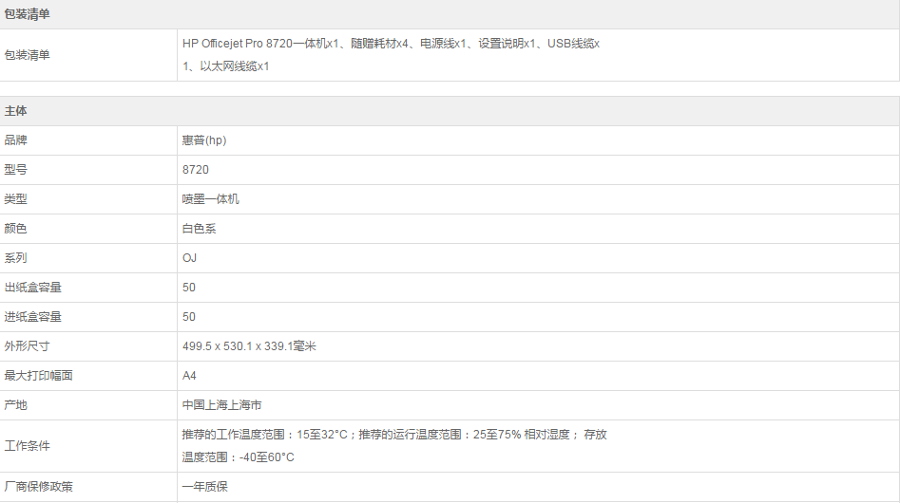Click the 出纸盒容量 label
This screenshot has height=503, width=900.
click(32, 288)
